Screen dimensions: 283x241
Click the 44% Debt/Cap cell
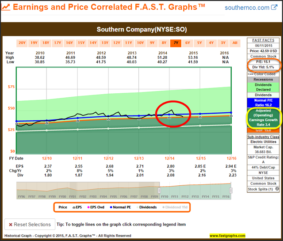(x=263, y=167)
